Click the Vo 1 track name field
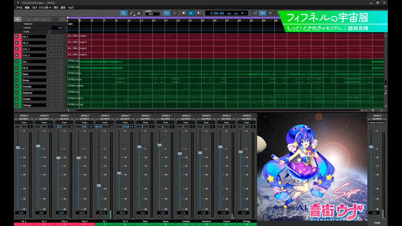 point(34,37)
